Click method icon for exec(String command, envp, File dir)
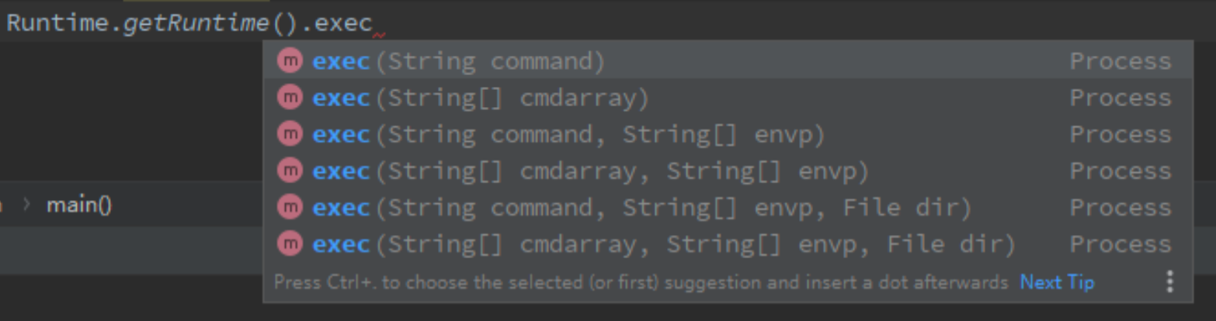 (x=290, y=207)
